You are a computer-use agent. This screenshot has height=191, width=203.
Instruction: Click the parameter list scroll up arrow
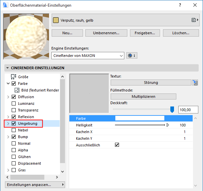195,118
